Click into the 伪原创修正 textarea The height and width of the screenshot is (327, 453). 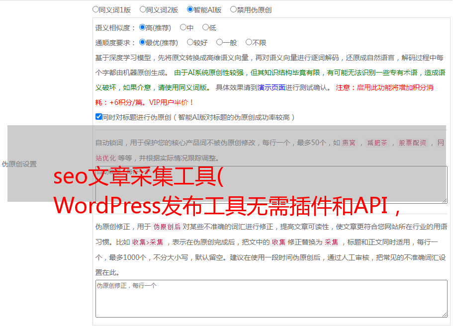272,299
